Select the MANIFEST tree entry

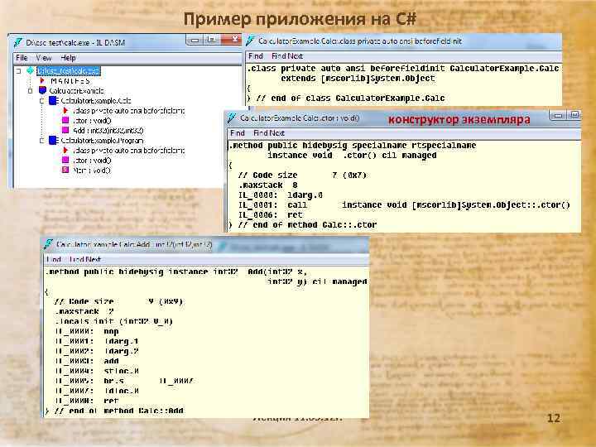coord(70,81)
